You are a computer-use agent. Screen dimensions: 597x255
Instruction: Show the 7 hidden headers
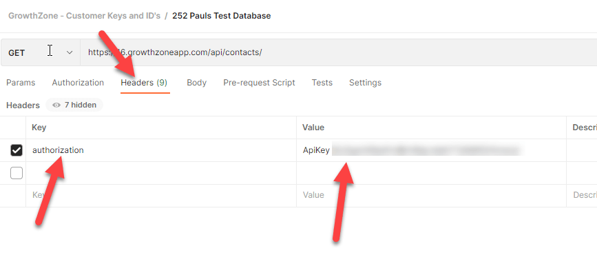(74, 105)
